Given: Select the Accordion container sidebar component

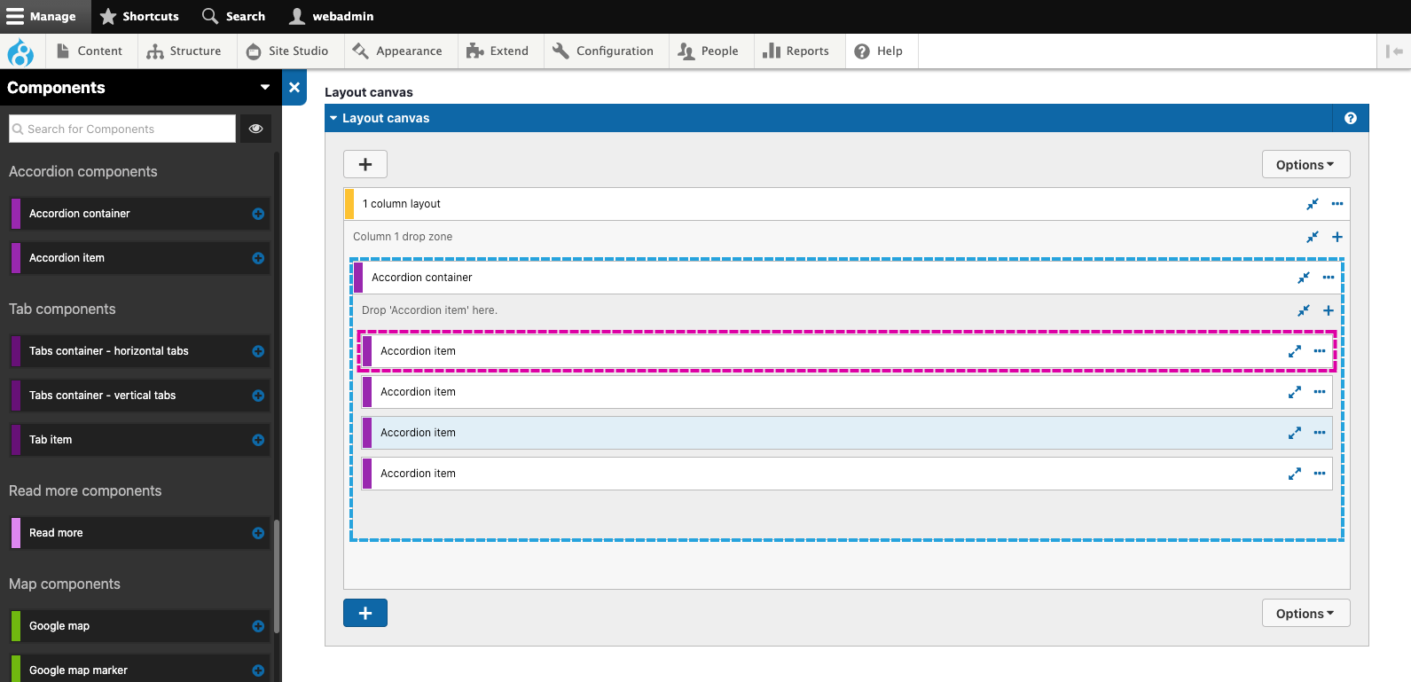Looking at the screenshot, I should (x=139, y=214).
